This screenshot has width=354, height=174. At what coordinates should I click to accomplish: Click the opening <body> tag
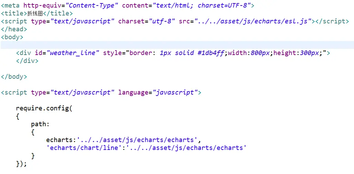(x=12, y=37)
